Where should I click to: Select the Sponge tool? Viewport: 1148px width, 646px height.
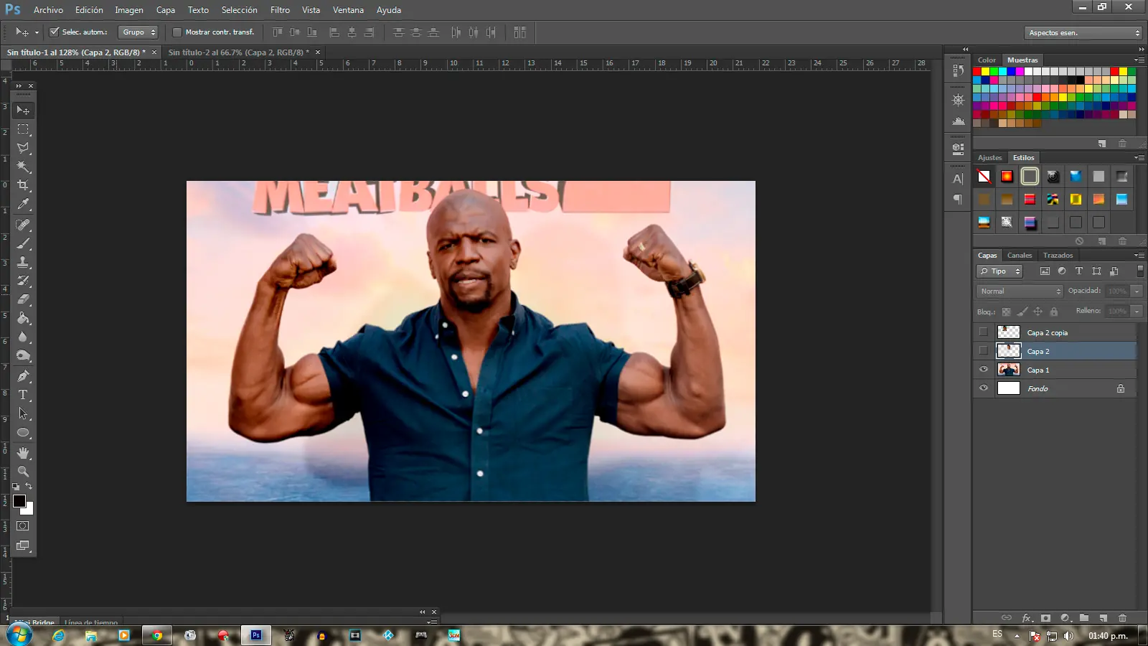pyautogui.click(x=23, y=355)
